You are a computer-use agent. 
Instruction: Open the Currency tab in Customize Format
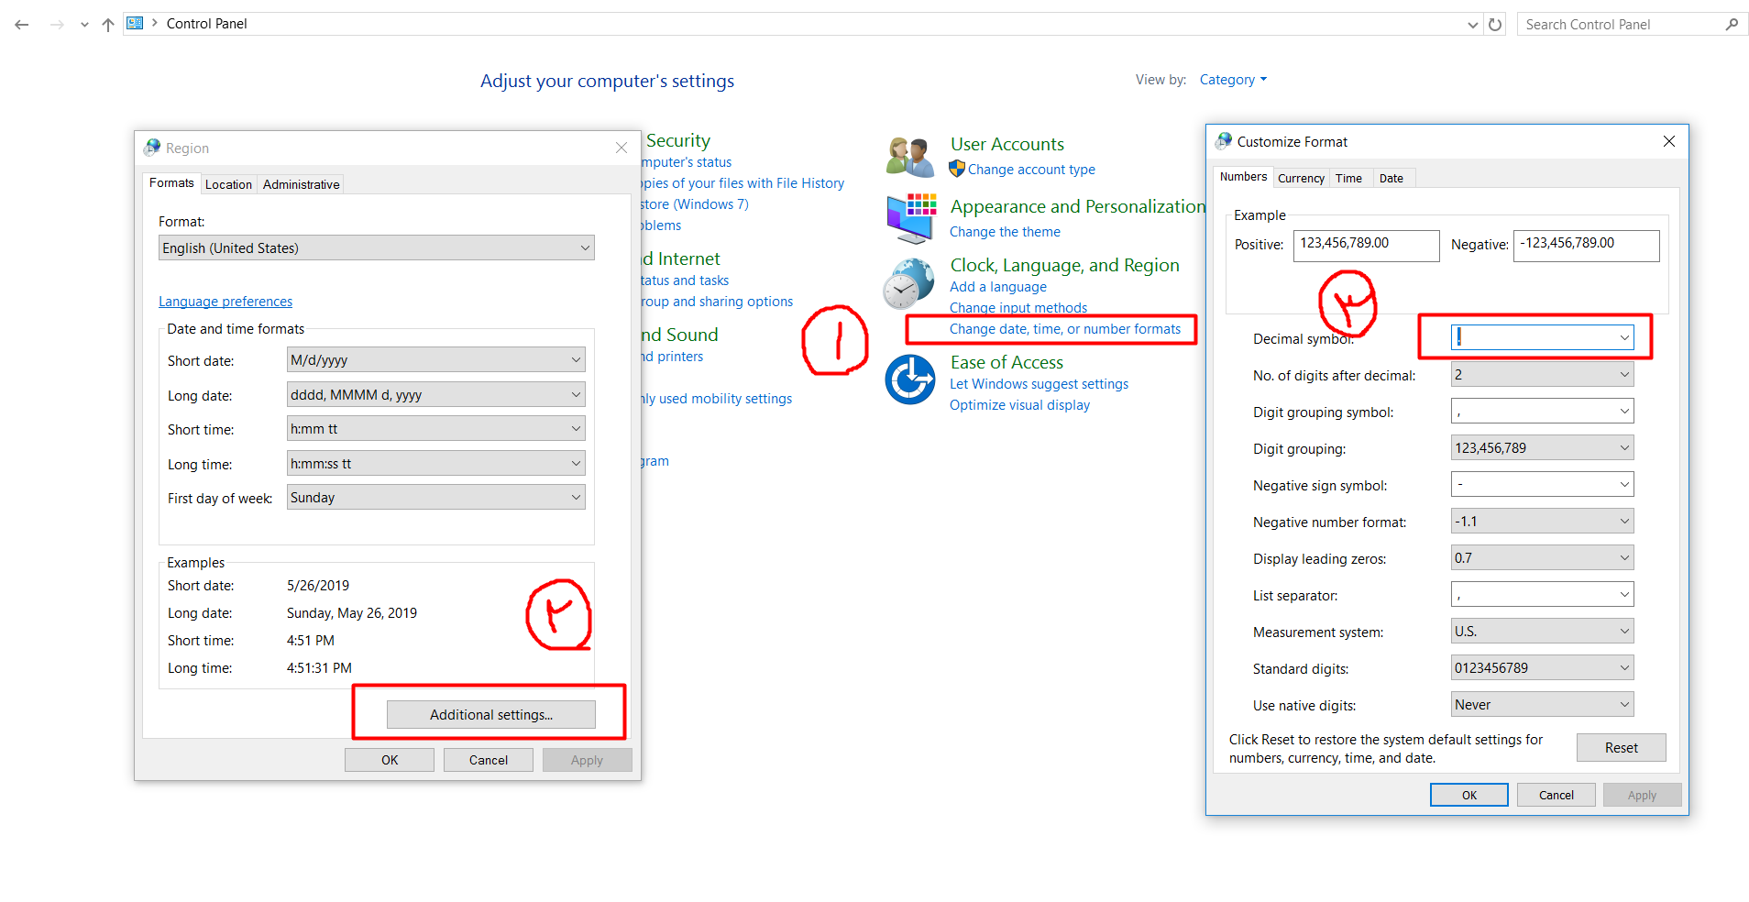click(1301, 178)
